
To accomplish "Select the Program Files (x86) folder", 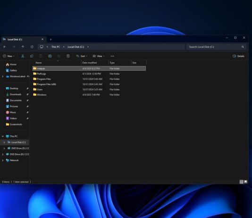I will pyautogui.click(x=89, y=84).
